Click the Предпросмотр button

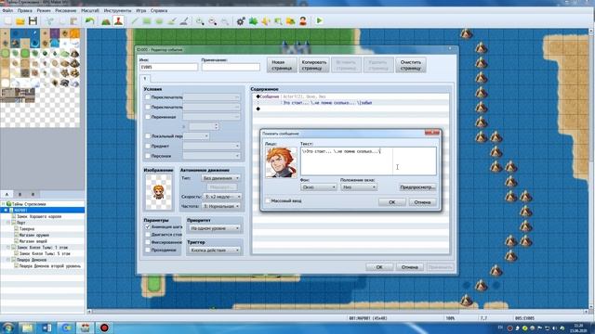417,187
